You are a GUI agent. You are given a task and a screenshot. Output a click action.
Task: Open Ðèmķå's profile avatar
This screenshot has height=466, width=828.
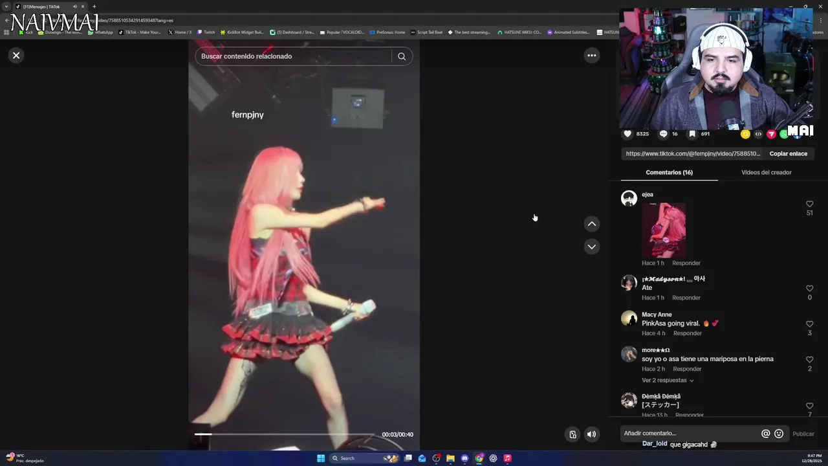pyautogui.click(x=629, y=400)
